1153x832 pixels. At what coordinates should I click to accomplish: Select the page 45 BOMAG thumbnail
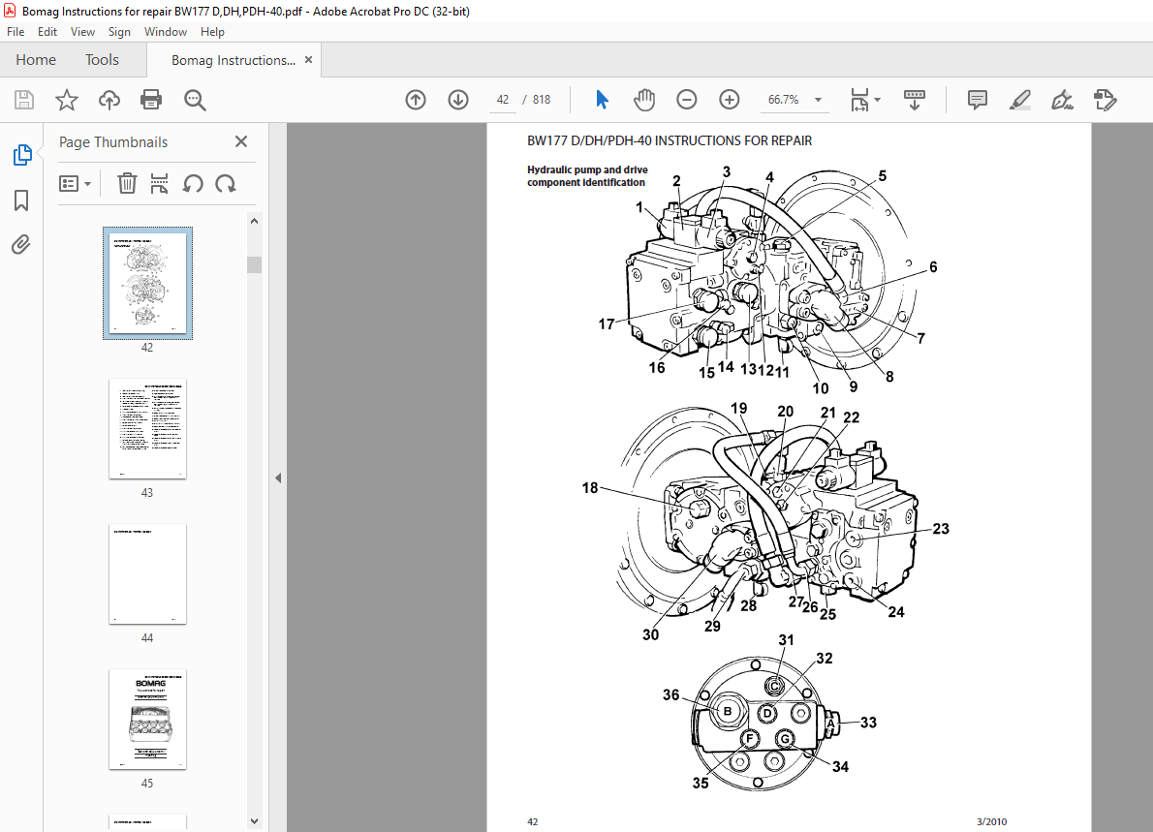pyautogui.click(x=148, y=720)
